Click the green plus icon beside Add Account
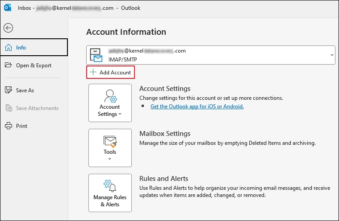This screenshot has width=339, height=221. [x=93, y=72]
